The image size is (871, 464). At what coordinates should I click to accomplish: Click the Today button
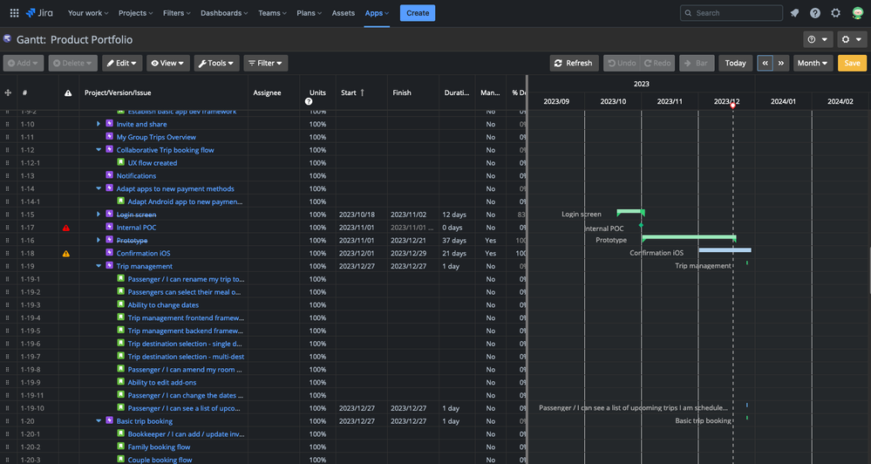pyautogui.click(x=735, y=63)
